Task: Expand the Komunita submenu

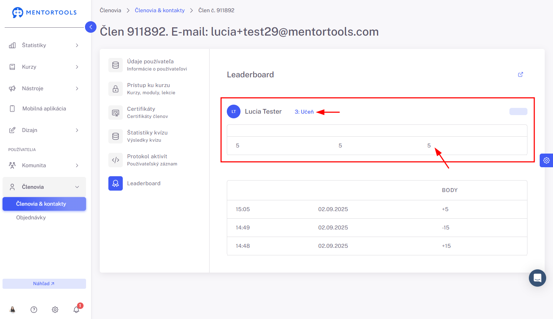Action: 44,165
